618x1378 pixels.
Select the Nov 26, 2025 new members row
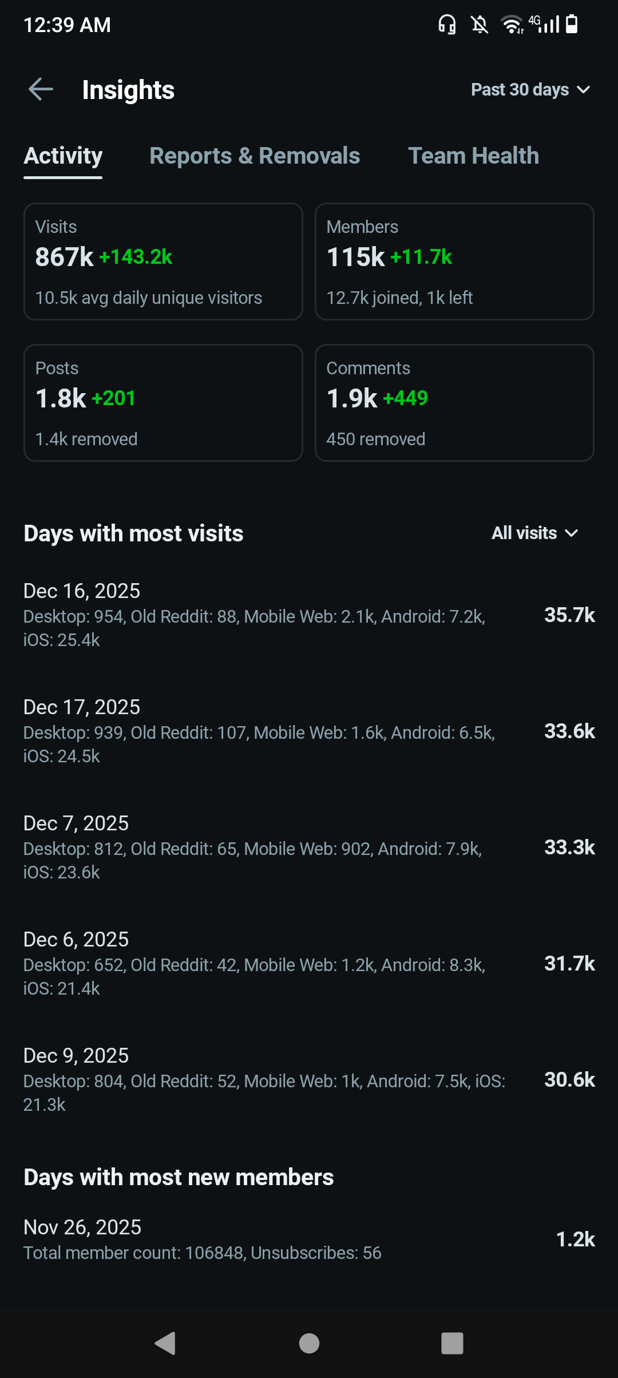(309, 1239)
